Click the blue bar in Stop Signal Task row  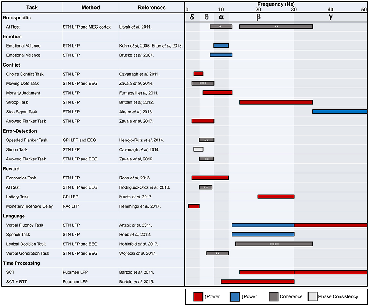pyautogui.click(x=340, y=112)
